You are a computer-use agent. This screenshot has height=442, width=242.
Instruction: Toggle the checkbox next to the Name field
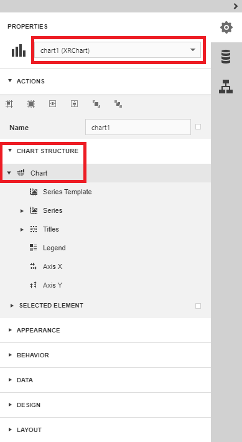tap(198, 127)
